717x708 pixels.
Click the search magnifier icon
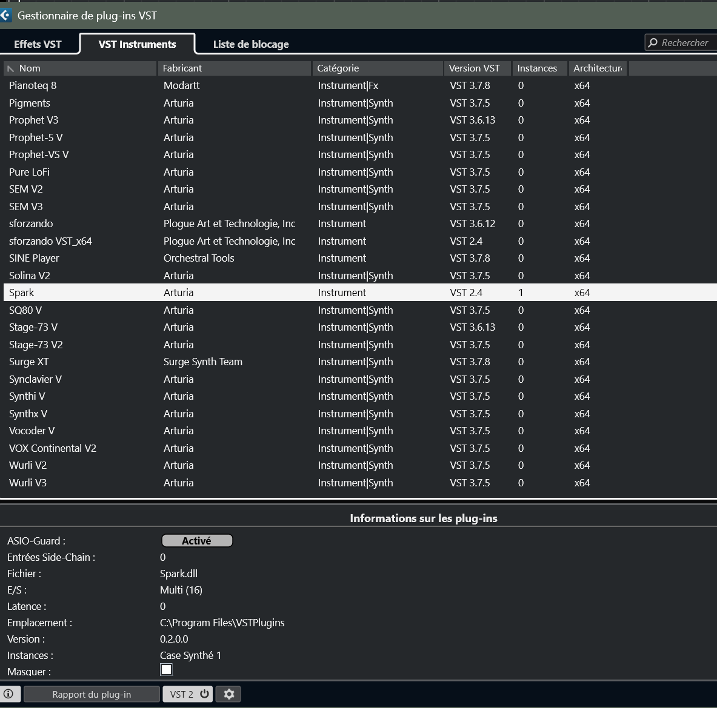point(653,43)
